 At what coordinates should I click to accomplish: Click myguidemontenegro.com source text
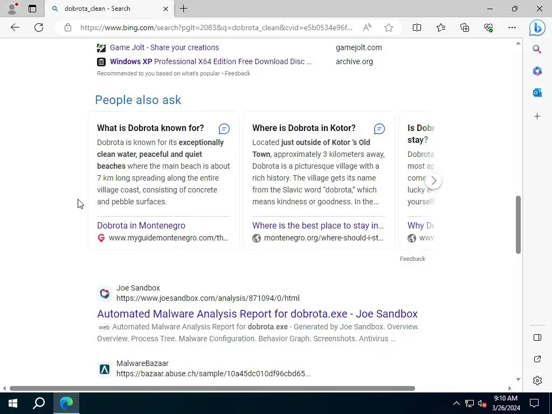click(169, 238)
